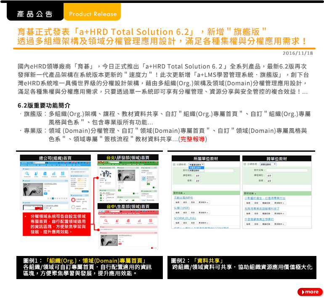Expand 更多動作 menu under SL簡介(PDF)
Image resolution: width=324 pixels, height=298 pixels.
coord(203,213)
